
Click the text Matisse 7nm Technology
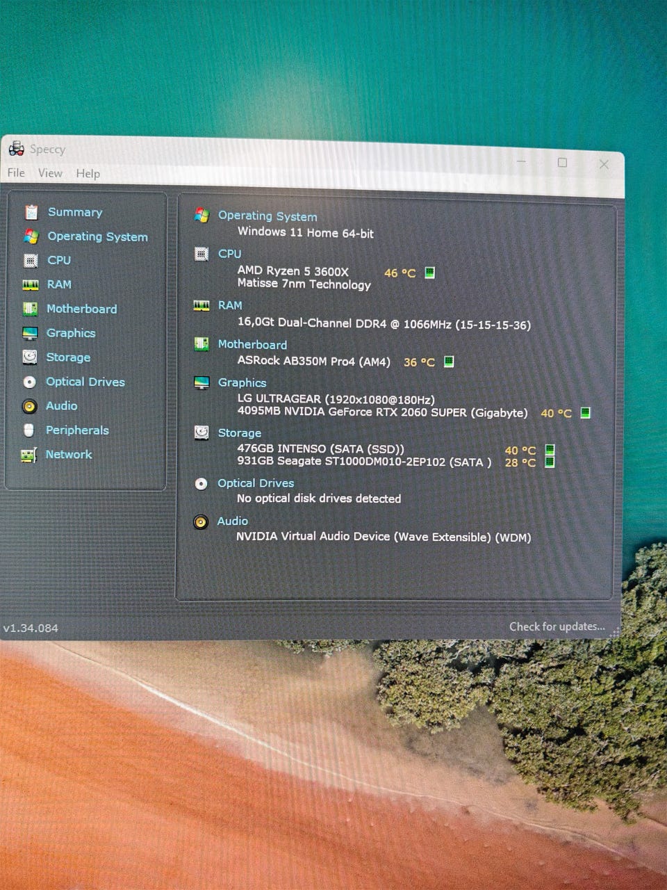[x=304, y=284]
